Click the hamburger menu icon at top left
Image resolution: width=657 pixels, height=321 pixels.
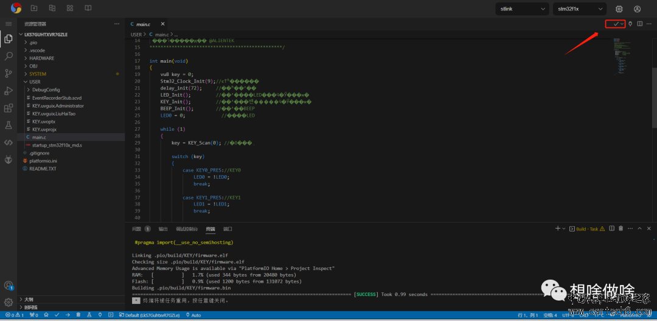pyautogui.click(x=9, y=24)
